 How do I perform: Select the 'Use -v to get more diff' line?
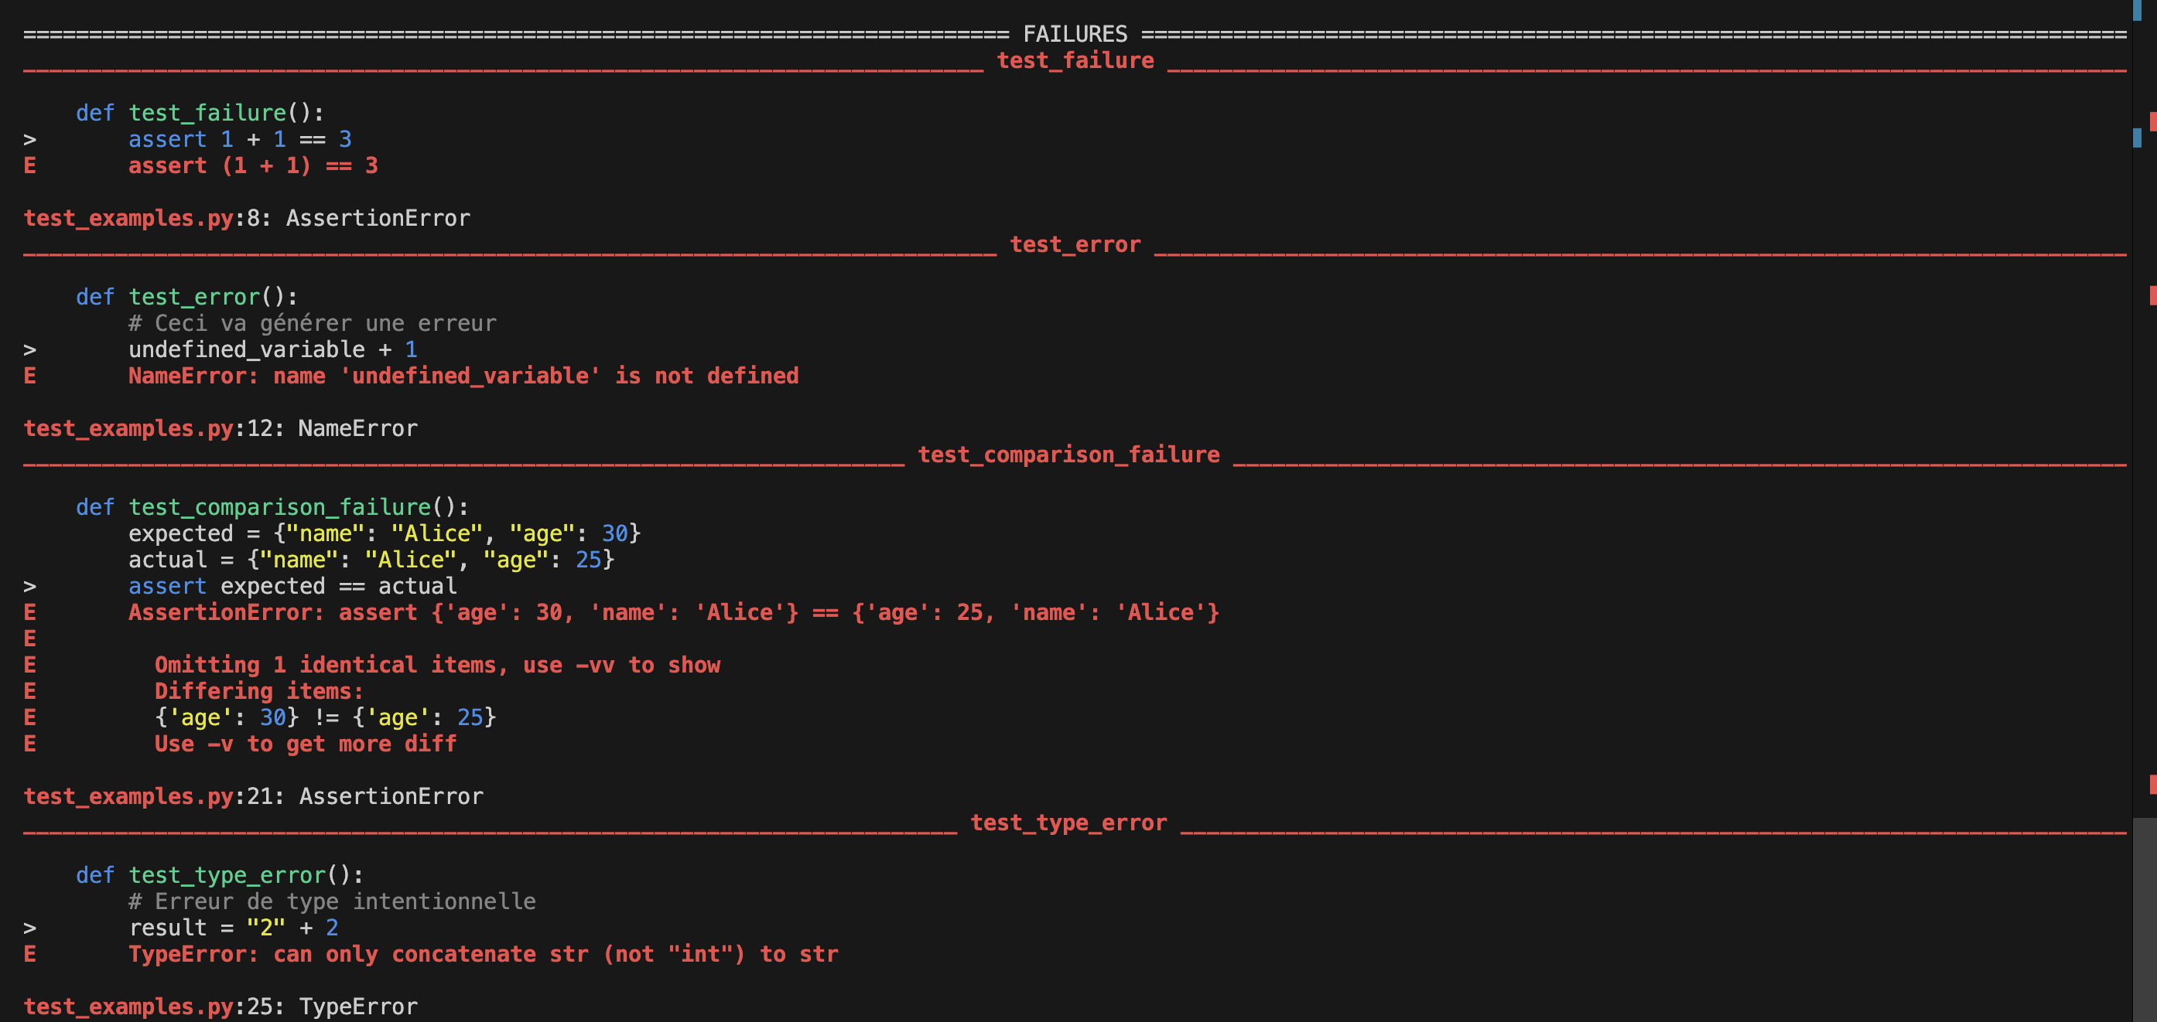[x=306, y=744]
